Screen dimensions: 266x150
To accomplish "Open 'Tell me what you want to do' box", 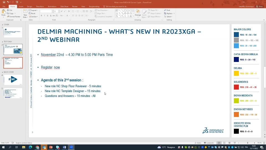I will click(x=115, y=6).
